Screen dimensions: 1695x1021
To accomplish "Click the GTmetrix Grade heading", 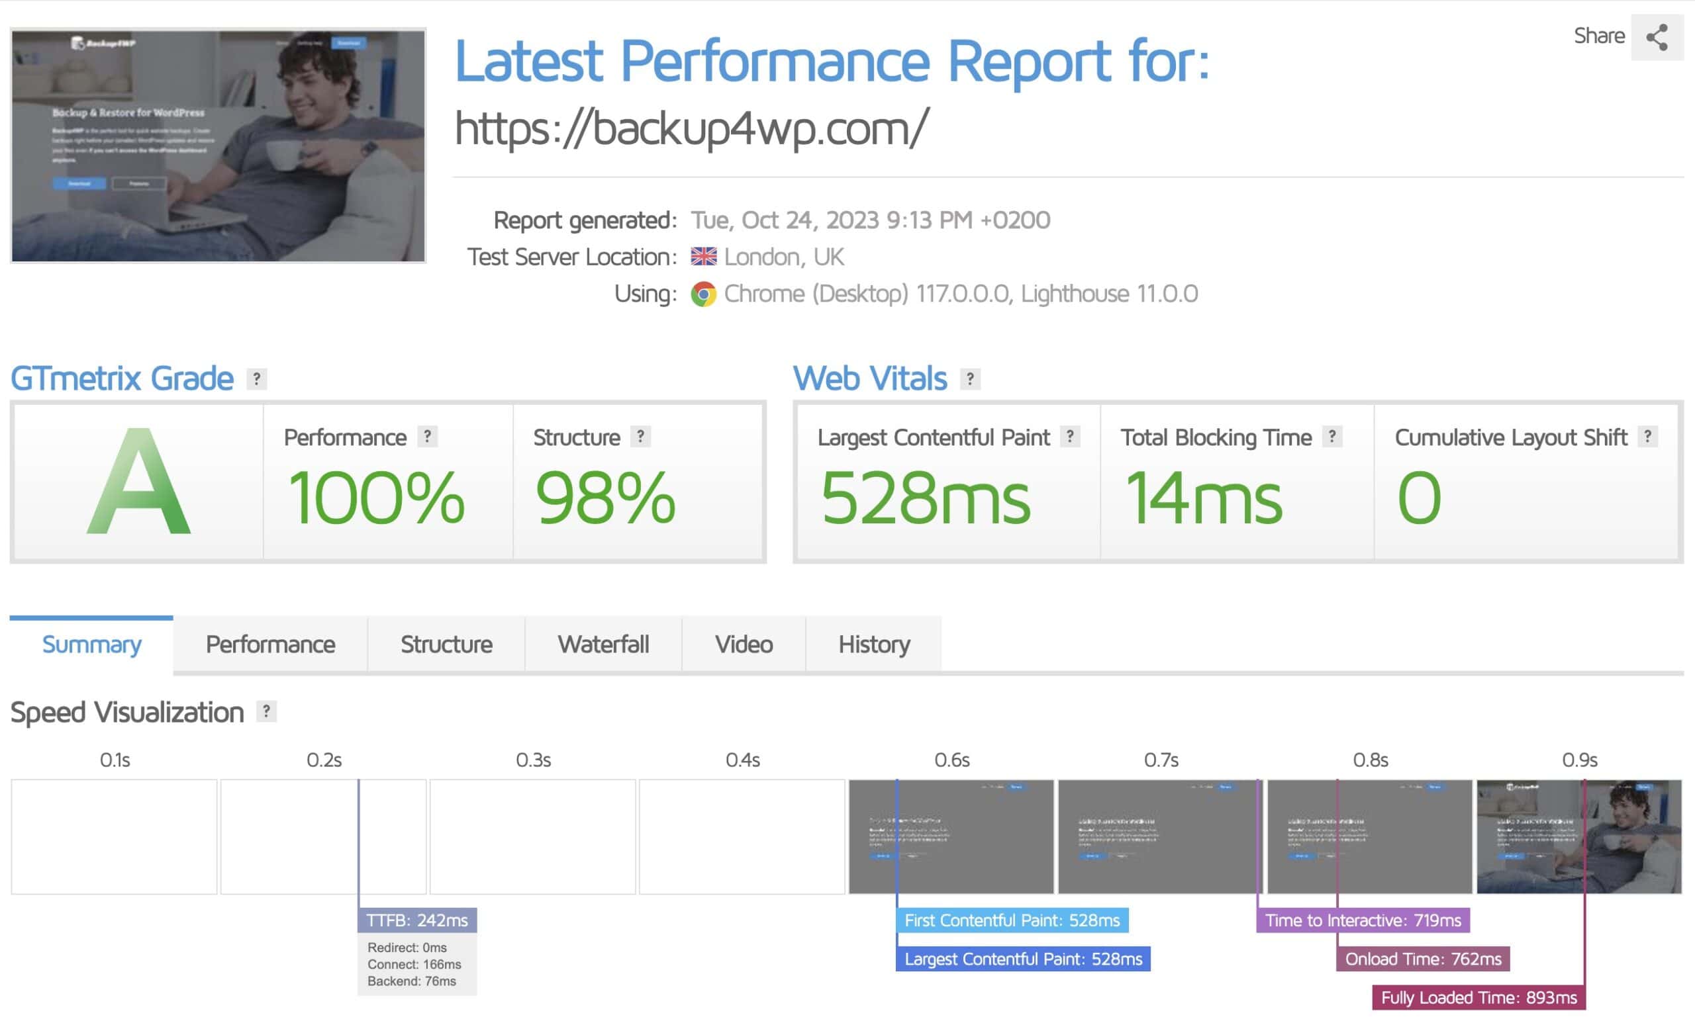I will [x=122, y=379].
